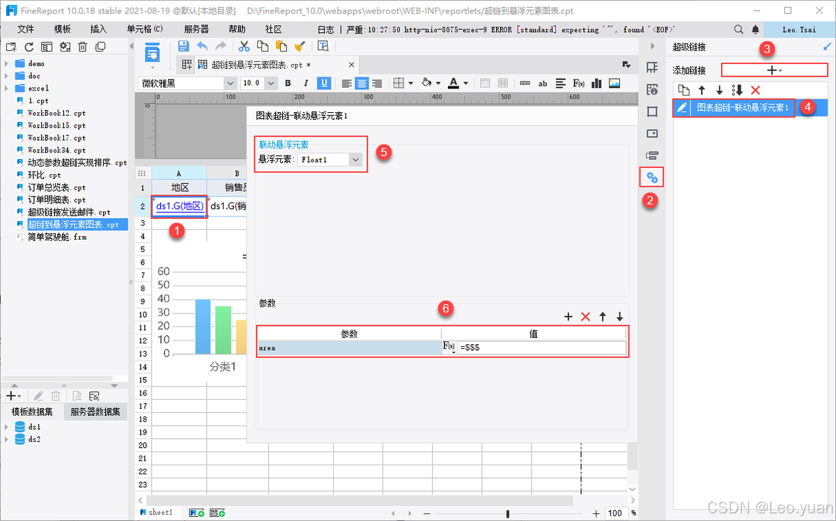Delete the hyperlink with the red X
This screenshot has width=836, height=521.
click(755, 90)
